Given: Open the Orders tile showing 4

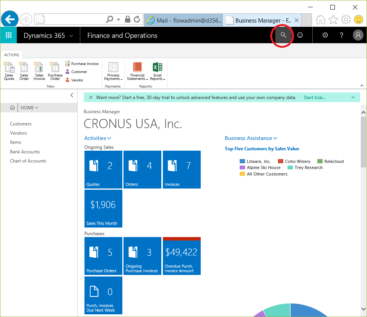Looking at the screenshot, I should 142,169.
